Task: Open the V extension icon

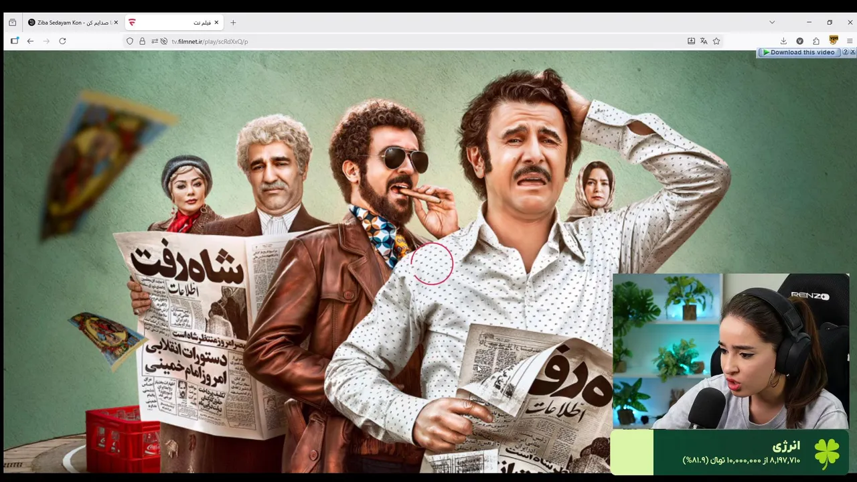Action: pos(800,41)
